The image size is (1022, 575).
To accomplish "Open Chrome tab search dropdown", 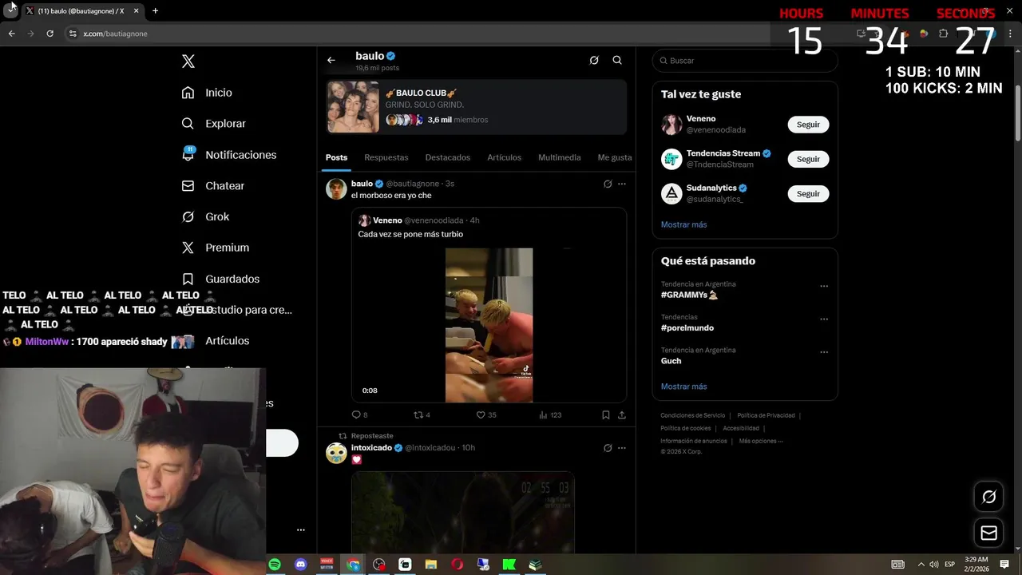I will pos(10,11).
